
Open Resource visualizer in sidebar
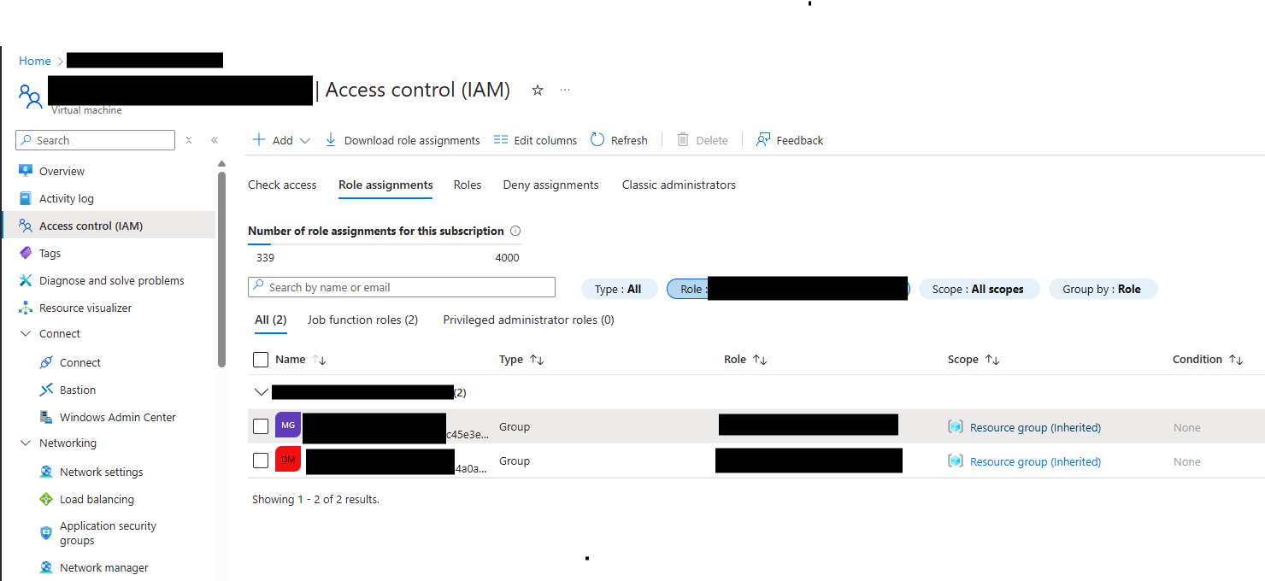[85, 308]
